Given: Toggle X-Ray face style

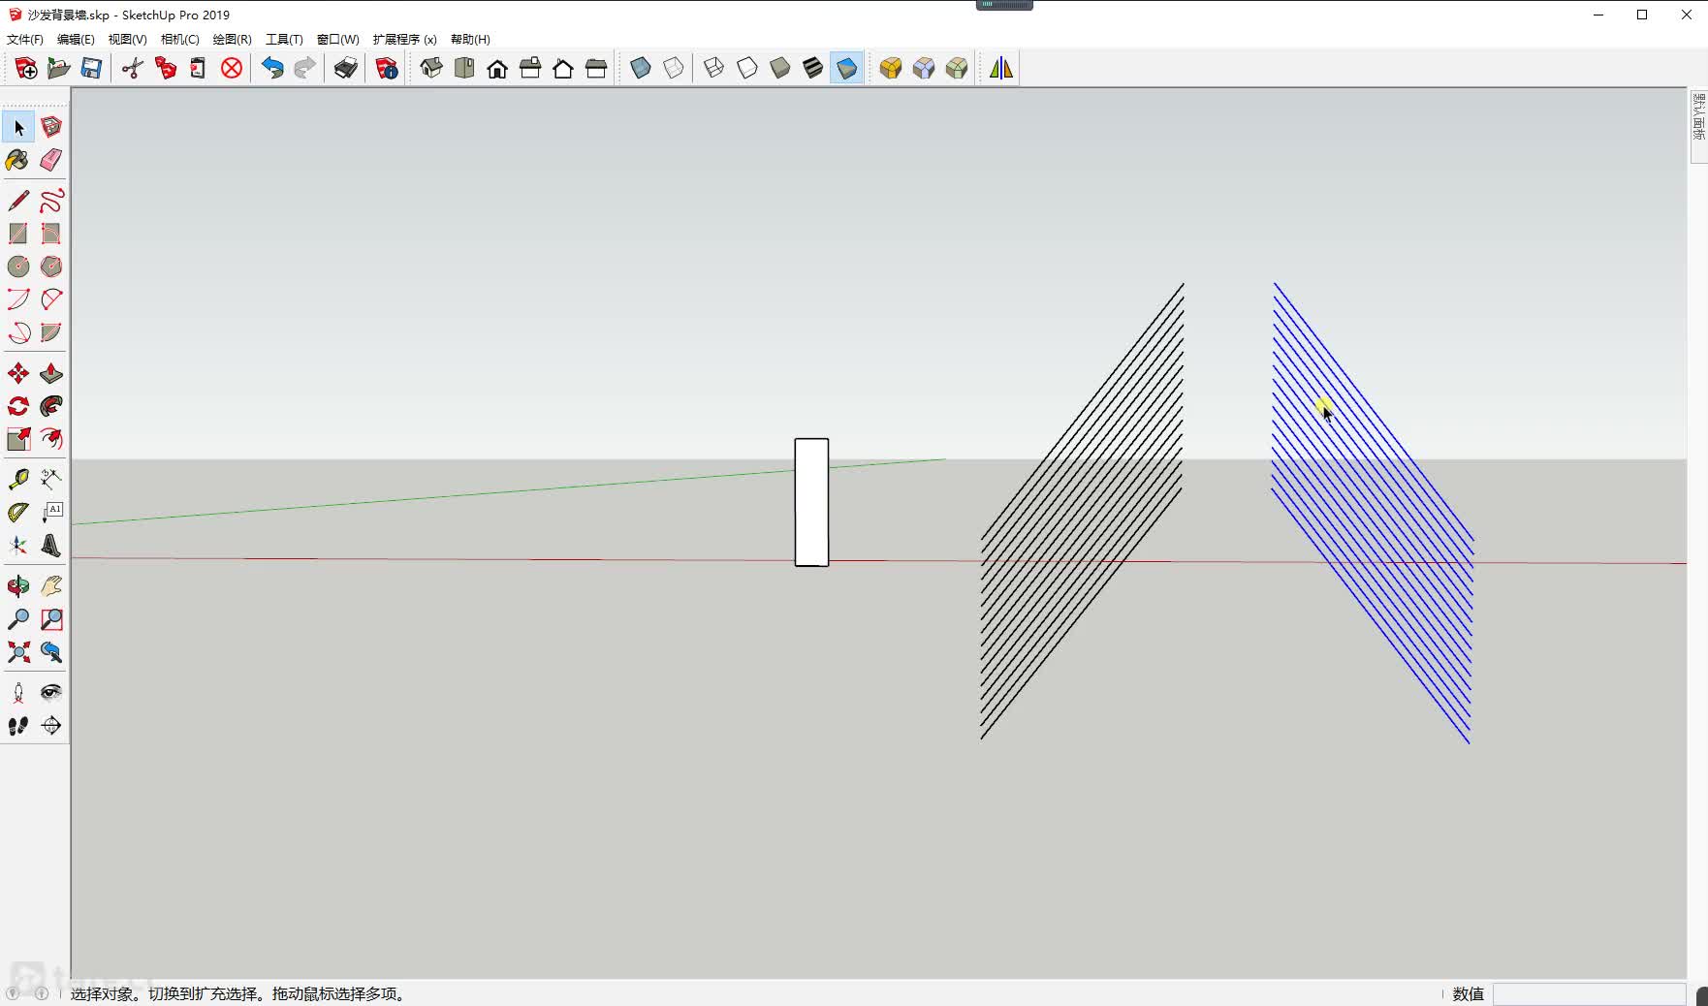Looking at the screenshot, I should (x=641, y=68).
